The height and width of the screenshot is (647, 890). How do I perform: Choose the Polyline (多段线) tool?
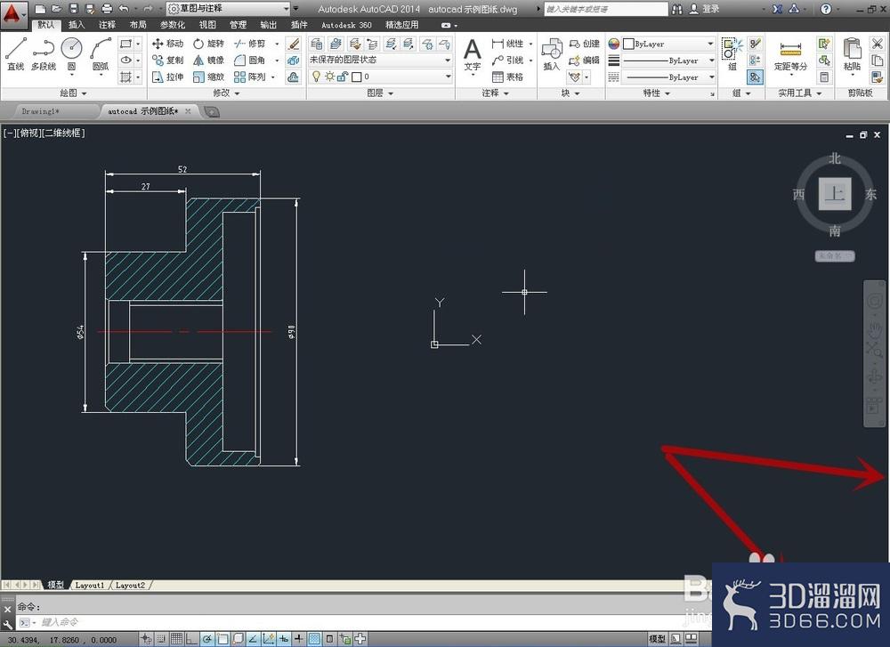pos(43,54)
